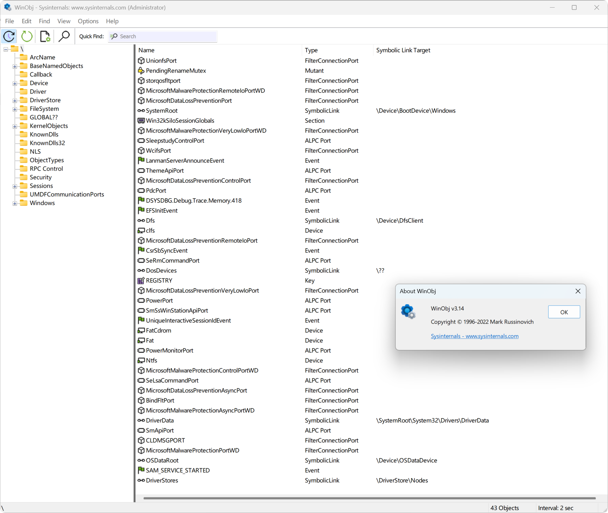Click the Driver folder icon
608x513 pixels.
tap(24, 91)
